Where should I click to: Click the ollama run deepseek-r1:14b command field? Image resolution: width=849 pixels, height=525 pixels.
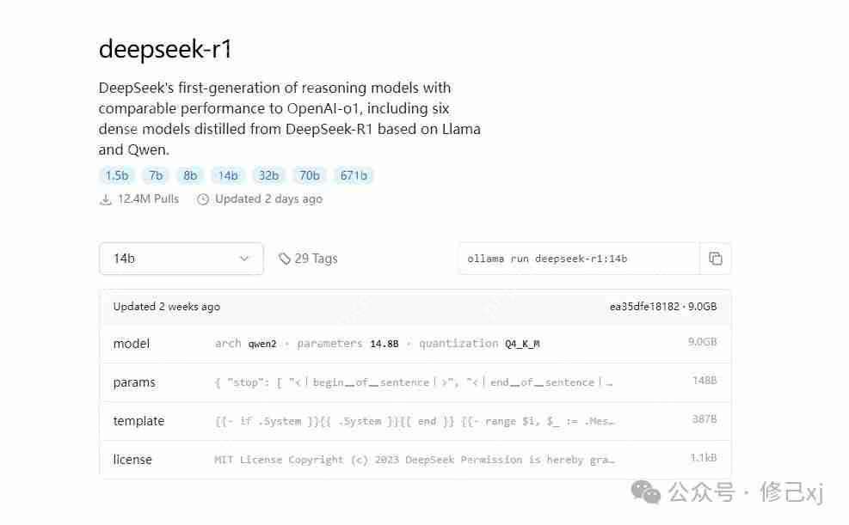point(579,259)
